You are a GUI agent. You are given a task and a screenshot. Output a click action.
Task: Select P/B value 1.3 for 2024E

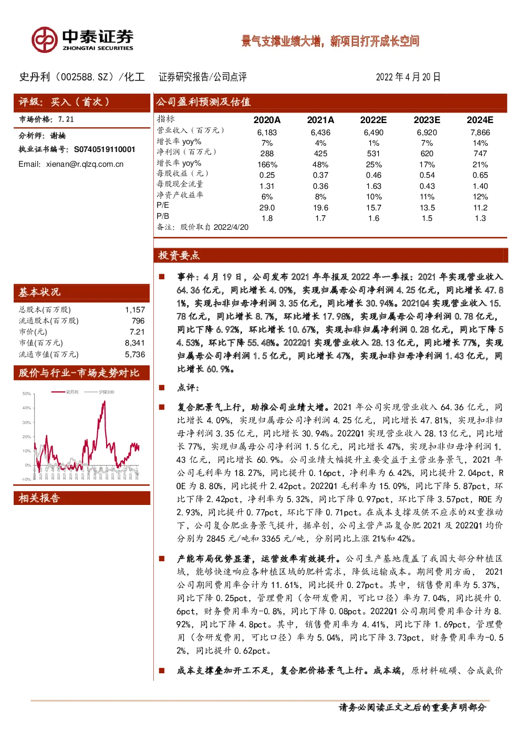pos(480,218)
